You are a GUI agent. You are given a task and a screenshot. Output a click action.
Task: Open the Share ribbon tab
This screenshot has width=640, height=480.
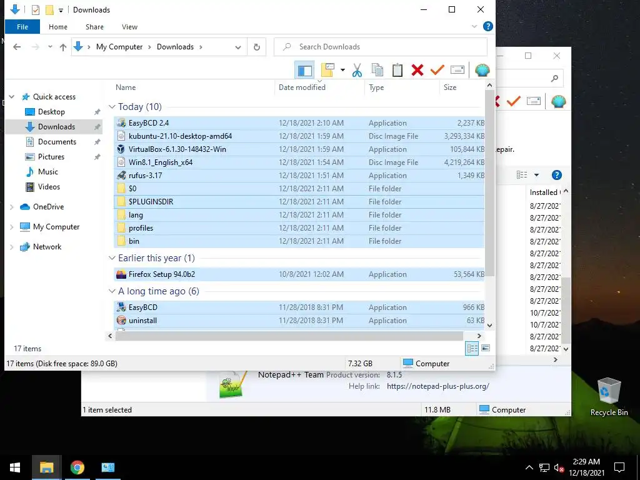(94, 27)
